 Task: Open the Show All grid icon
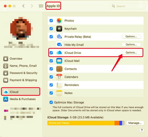click(41, 6)
